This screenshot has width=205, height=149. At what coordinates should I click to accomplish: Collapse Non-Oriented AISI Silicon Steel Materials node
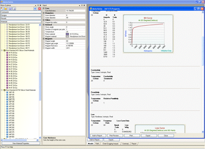click(2, 50)
